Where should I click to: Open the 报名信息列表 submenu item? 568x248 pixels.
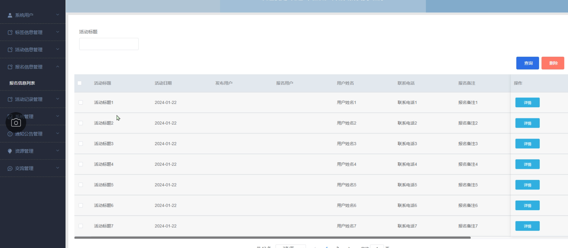[22, 83]
